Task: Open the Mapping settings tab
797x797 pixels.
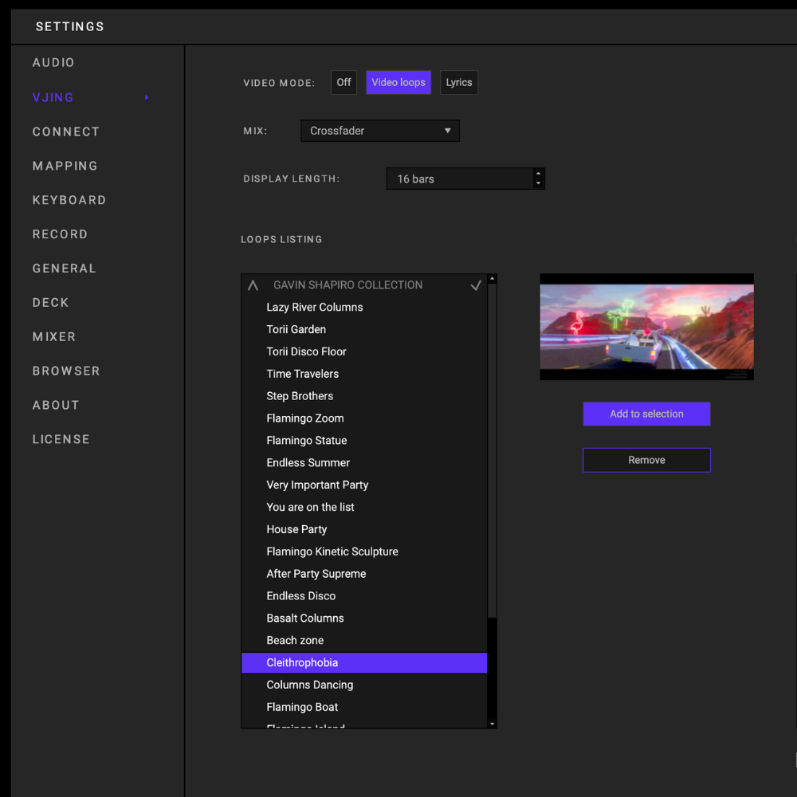Action: coord(65,166)
